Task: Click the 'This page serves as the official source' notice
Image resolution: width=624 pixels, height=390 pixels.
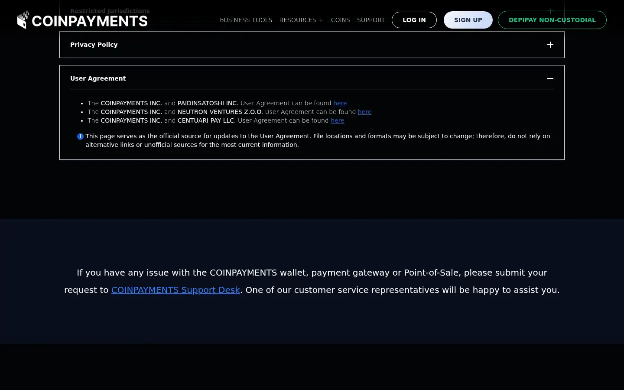Action: coord(318,140)
